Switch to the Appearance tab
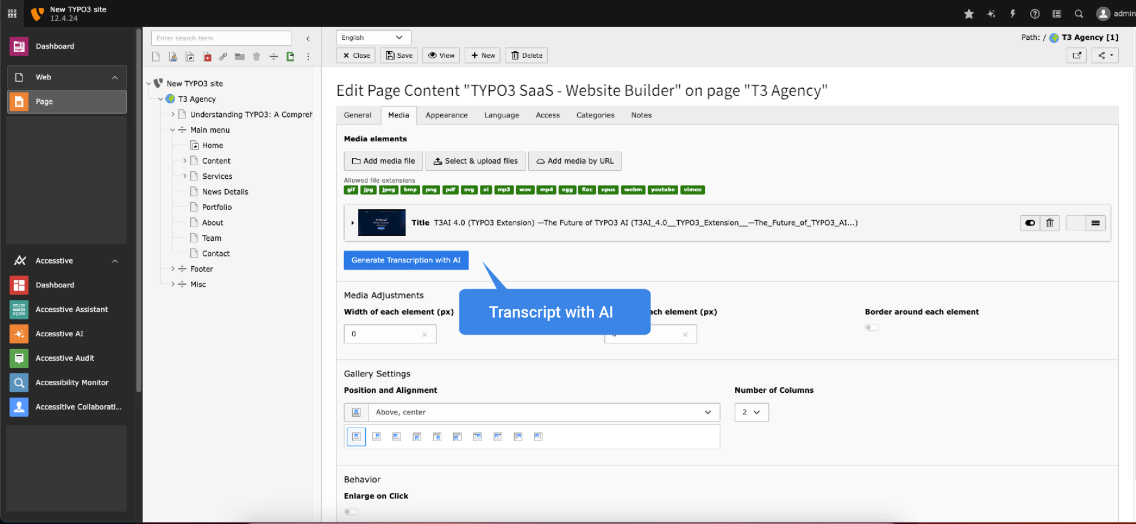The image size is (1136, 524). 446,115
